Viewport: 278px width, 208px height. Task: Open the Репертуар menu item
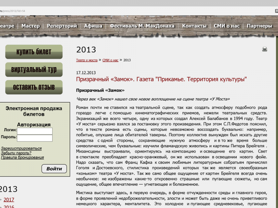tap(62, 26)
